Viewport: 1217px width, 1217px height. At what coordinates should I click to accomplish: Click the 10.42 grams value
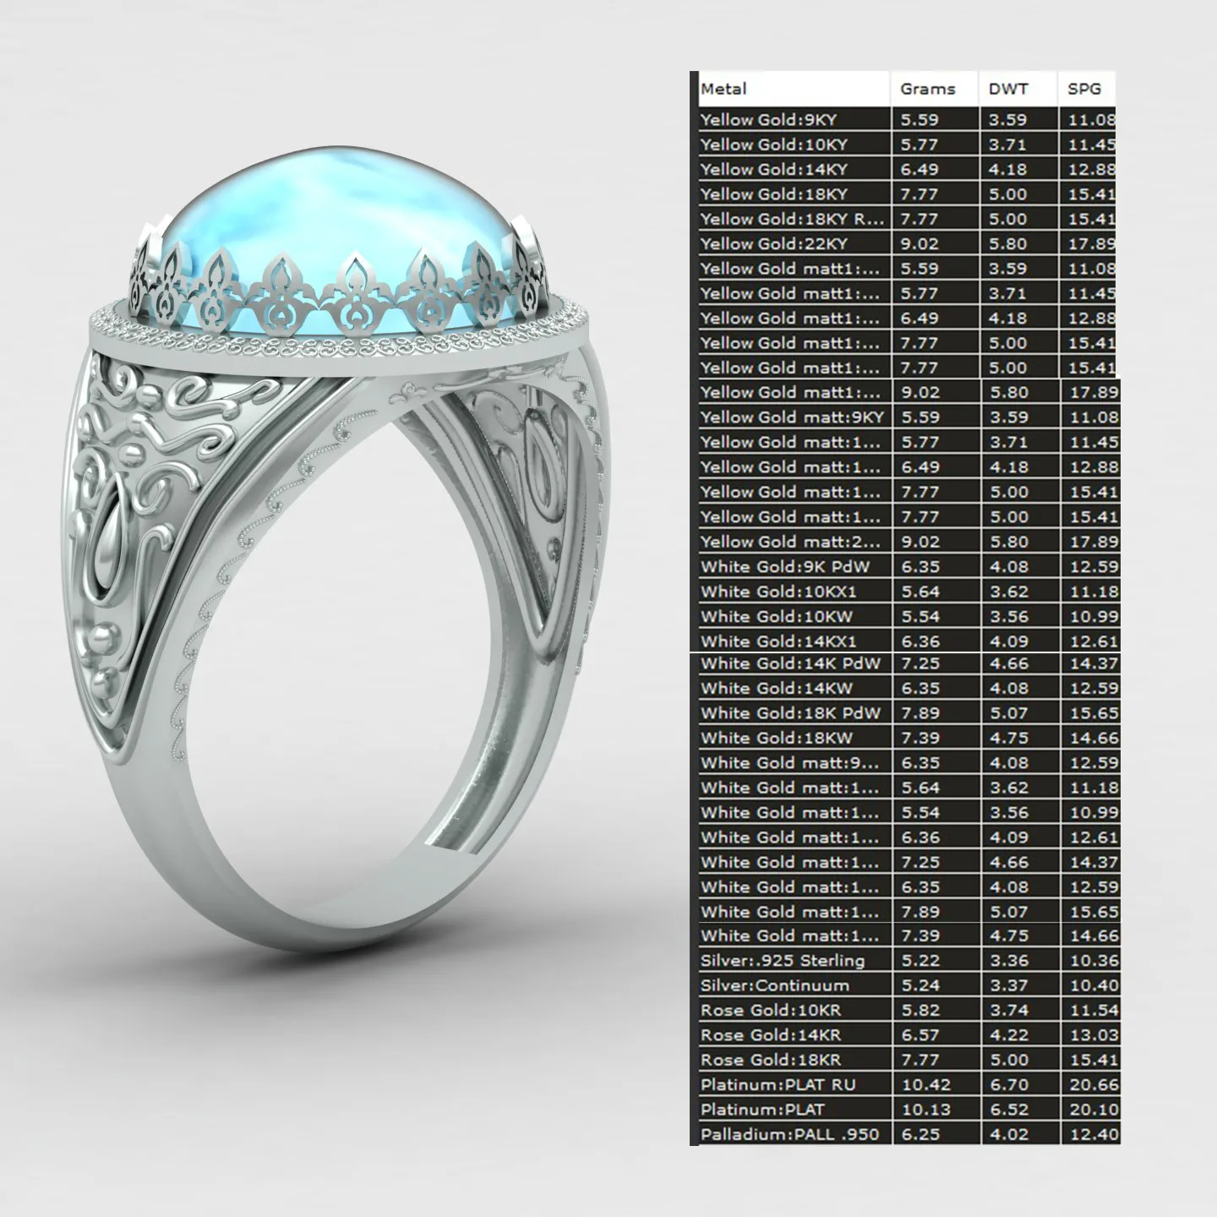925,1084
